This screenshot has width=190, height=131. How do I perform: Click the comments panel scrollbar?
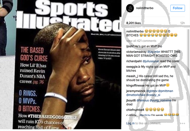coord(188,52)
